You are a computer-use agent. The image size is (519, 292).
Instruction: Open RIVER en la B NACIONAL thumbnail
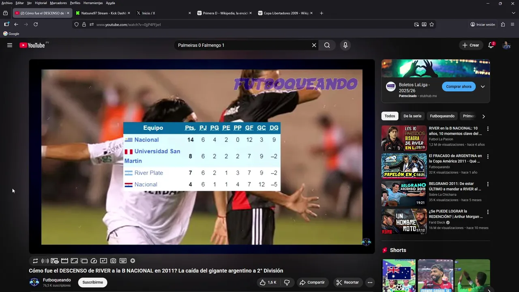[x=404, y=138]
